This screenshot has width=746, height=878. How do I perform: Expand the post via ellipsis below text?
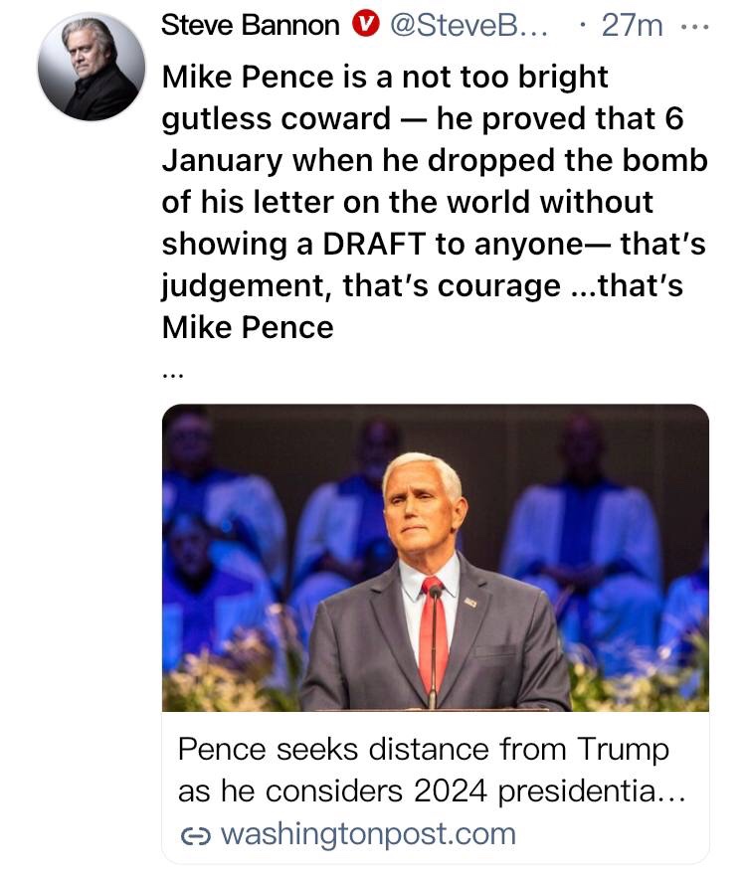tap(170, 374)
